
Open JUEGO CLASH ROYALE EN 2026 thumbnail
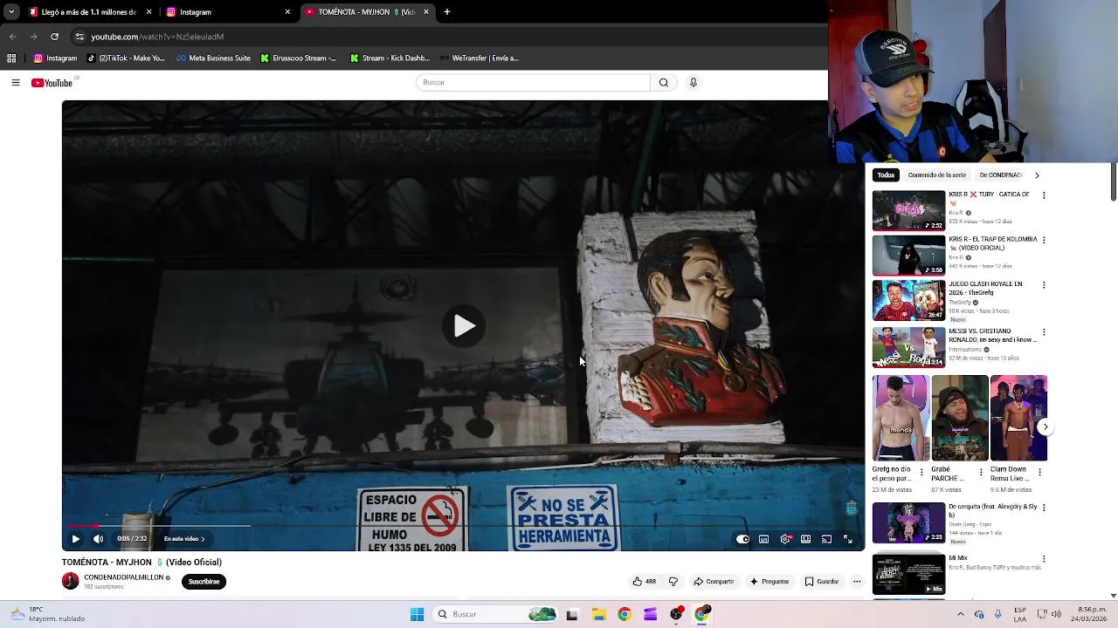point(908,301)
